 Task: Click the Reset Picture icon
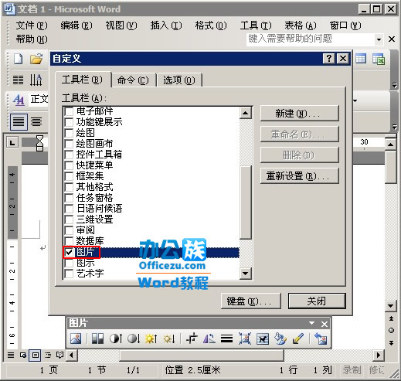coord(321,338)
